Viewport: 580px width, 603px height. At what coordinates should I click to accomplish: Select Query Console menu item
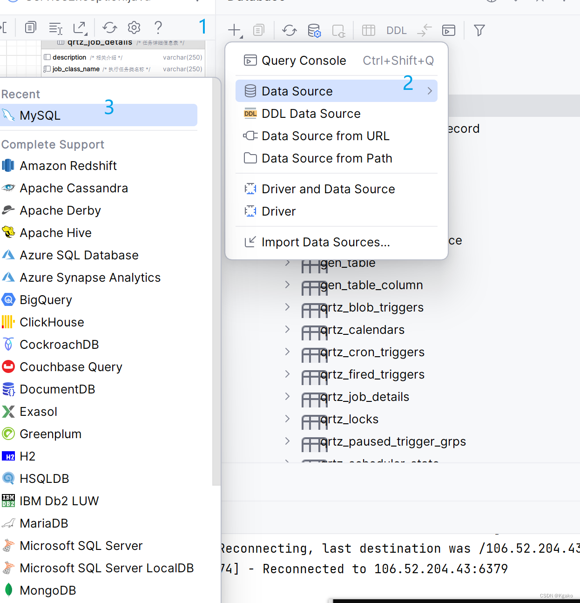pos(337,61)
